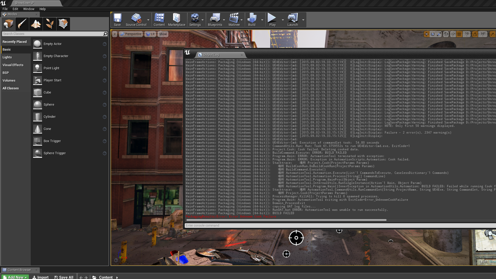Open Blueprints from the toolbar
This screenshot has width=496, height=279.
pos(215,19)
